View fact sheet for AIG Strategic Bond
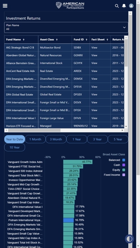The height and width of the screenshot is (248, 140). (x=94, y=47)
